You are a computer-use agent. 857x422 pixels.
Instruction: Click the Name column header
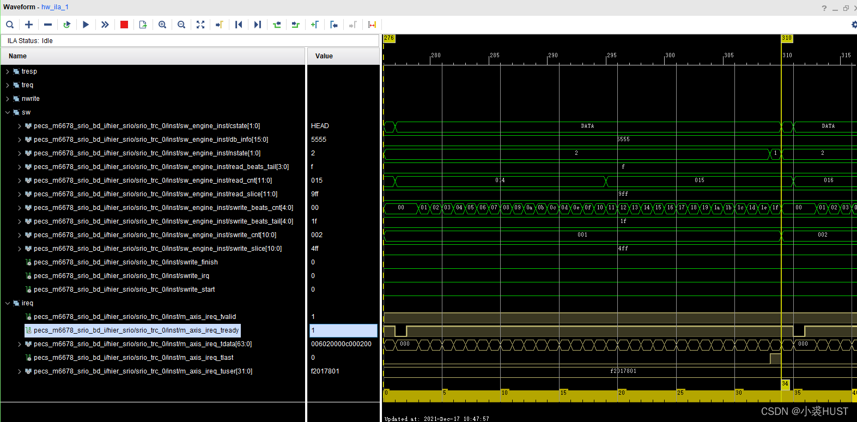tap(153, 56)
